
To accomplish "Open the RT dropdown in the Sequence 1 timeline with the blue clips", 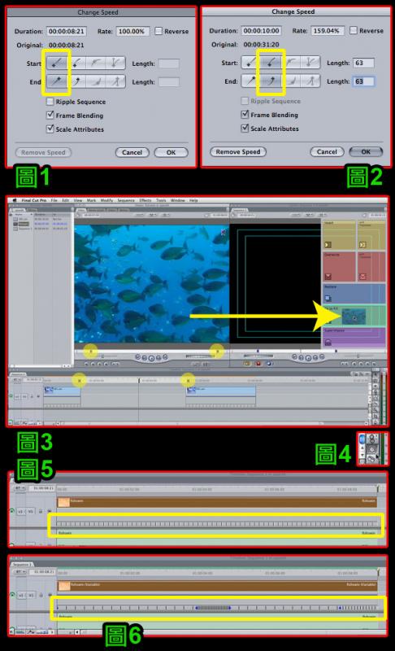I will click(x=16, y=379).
